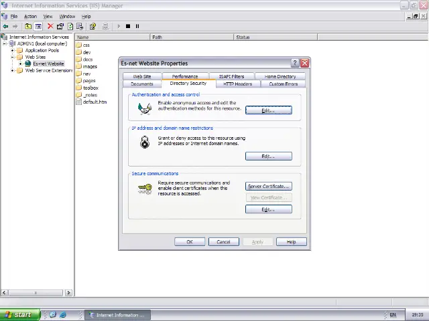Click OK in the Properties dialog
429x321 pixels.
[190, 242]
